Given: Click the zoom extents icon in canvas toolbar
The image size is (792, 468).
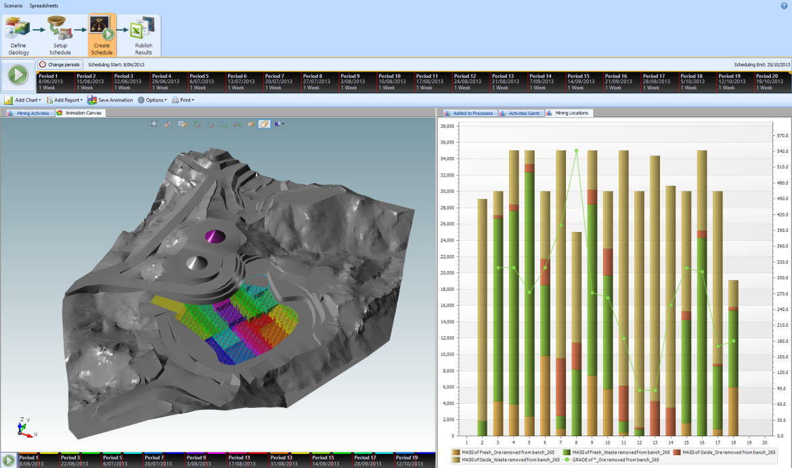Looking at the screenshot, I should [154, 124].
